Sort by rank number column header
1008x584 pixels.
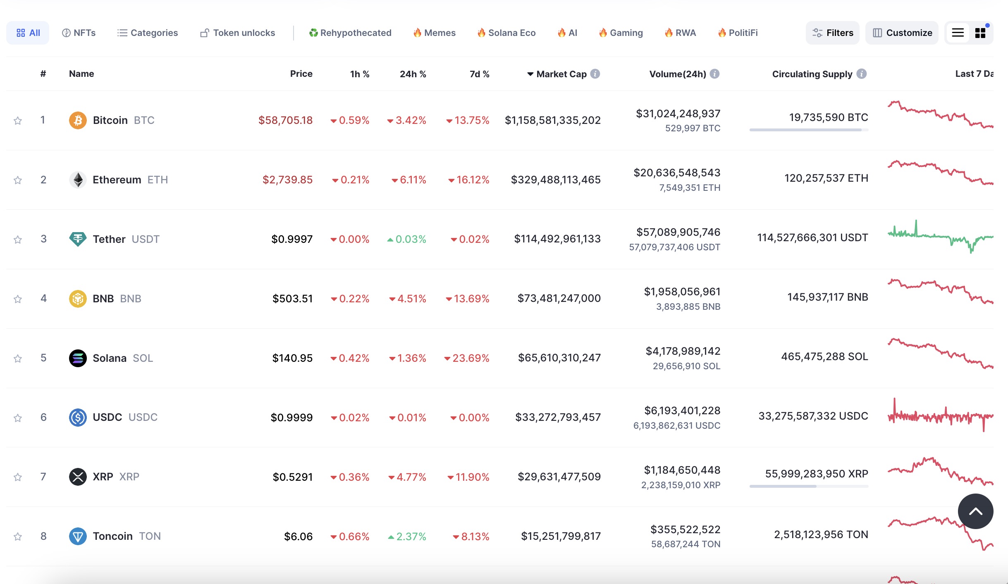[x=43, y=74]
